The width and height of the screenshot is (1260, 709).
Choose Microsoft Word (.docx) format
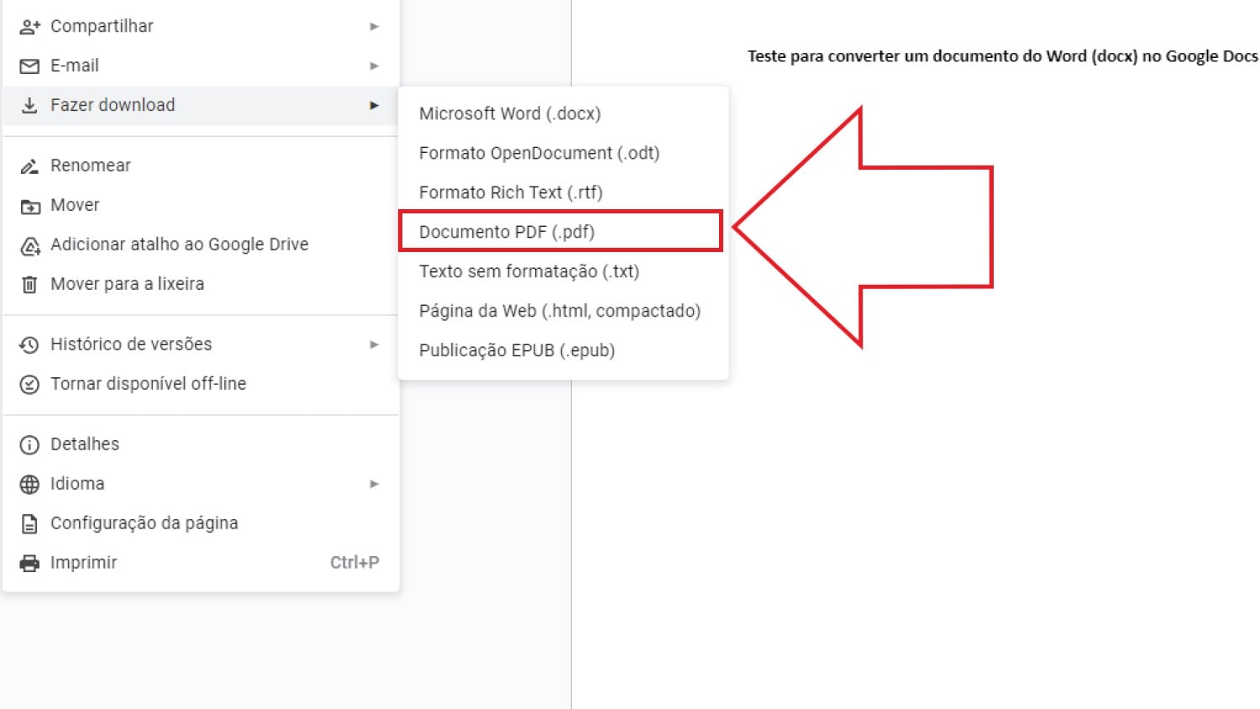tap(509, 113)
